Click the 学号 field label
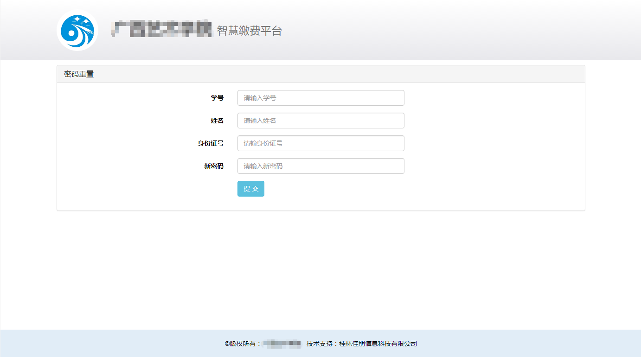 click(x=218, y=98)
